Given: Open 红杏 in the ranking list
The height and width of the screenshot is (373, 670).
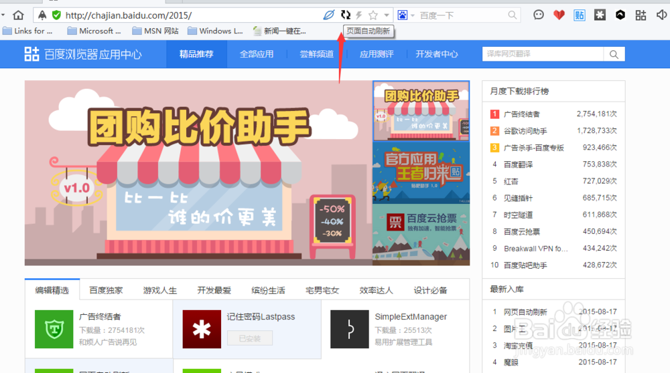Looking at the screenshot, I should [x=511, y=181].
